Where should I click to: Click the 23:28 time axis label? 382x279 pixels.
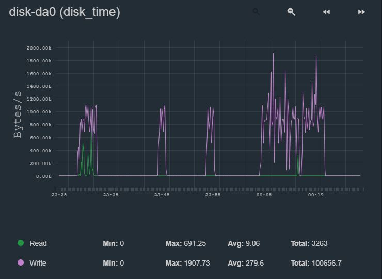(59, 195)
